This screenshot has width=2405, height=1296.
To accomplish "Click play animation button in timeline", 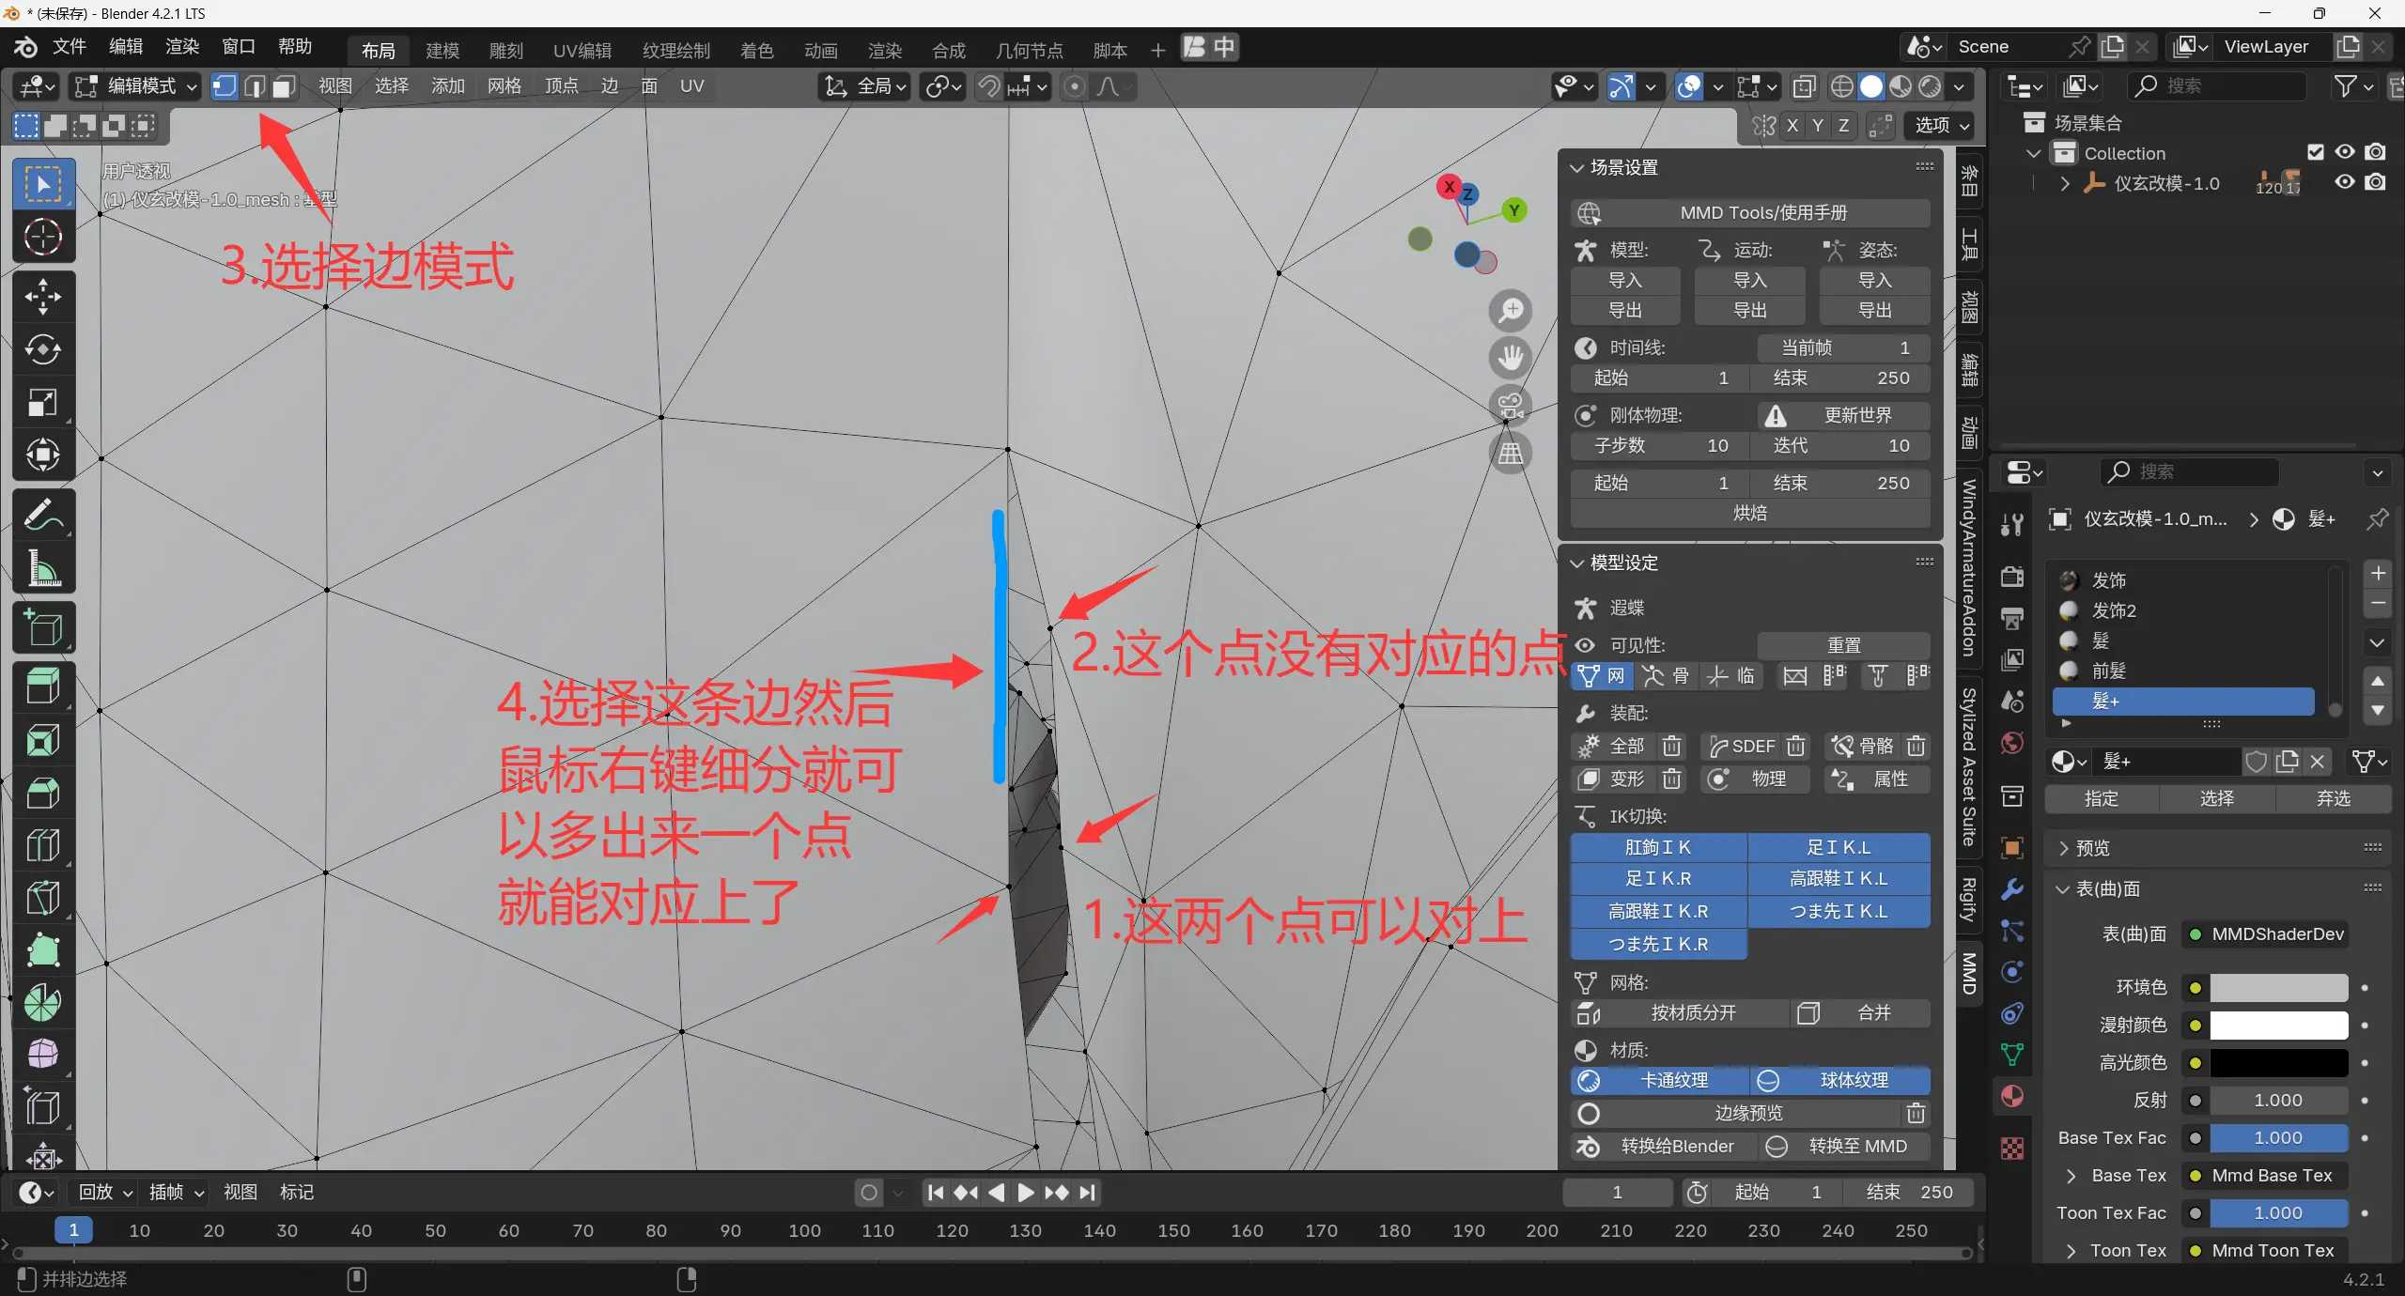I will [x=1026, y=1192].
